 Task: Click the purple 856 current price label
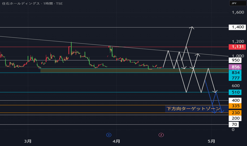(235, 67)
